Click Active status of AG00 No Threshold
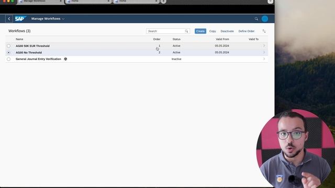The width and height of the screenshot is (335, 188). 176,52
